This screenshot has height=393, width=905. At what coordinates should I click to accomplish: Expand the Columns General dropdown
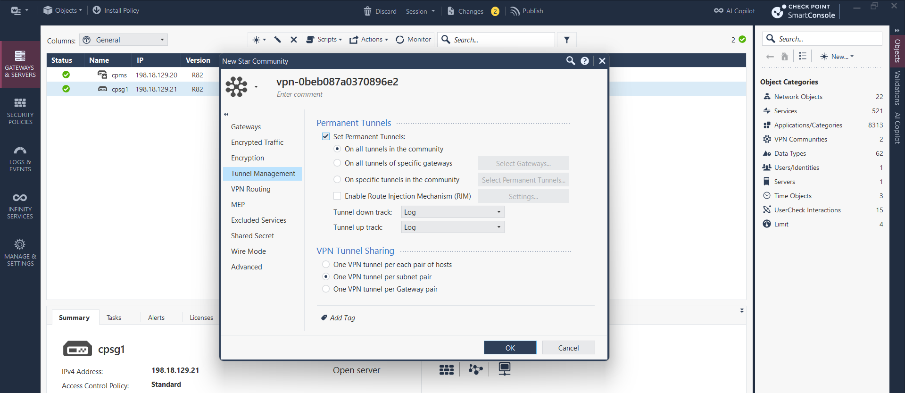[x=124, y=40]
